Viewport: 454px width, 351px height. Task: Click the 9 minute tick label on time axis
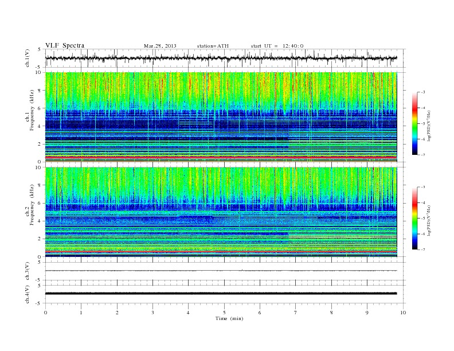[x=367, y=313]
